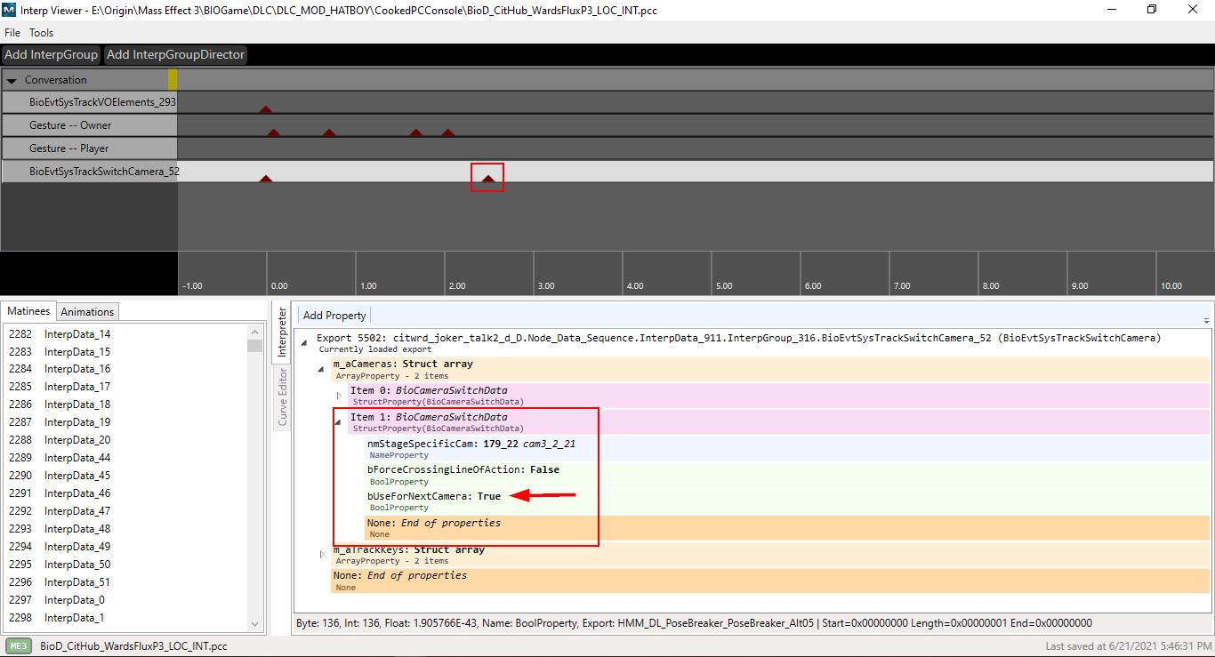
Task: Select the BioEvtSysTrackVOElements_293 track
Action: [x=90, y=102]
